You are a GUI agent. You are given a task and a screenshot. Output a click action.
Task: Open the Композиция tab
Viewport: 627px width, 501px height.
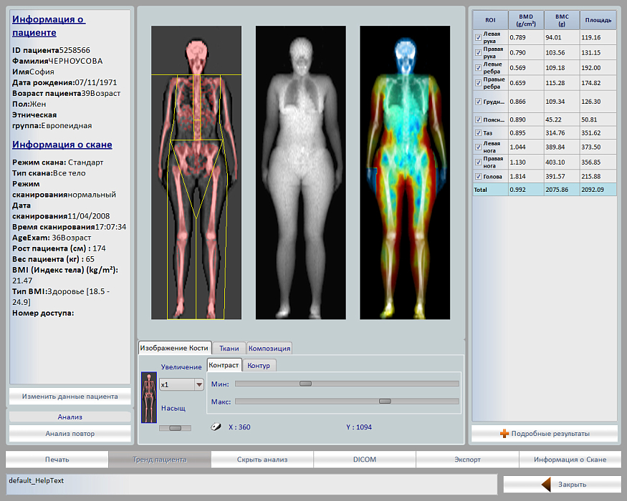tap(269, 349)
